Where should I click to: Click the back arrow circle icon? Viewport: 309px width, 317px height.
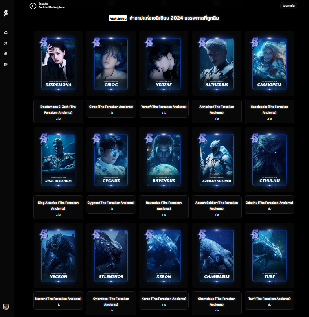(33, 6)
